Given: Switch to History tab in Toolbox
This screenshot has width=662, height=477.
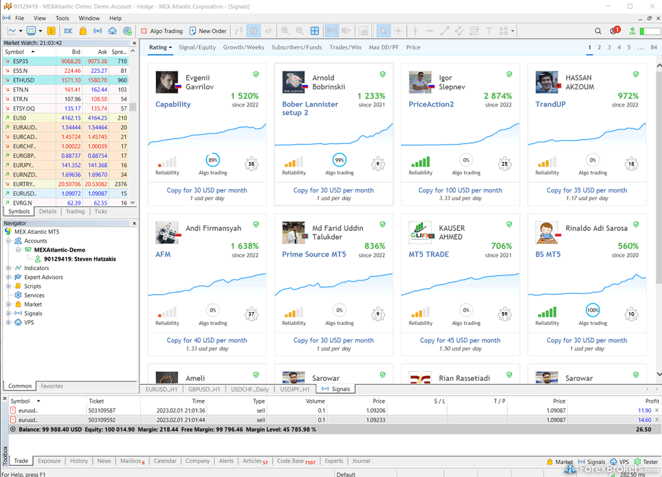Looking at the screenshot, I should click(x=79, y=461).
